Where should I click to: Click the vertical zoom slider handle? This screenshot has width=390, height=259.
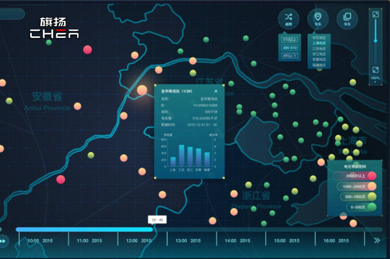coord(375,40)
